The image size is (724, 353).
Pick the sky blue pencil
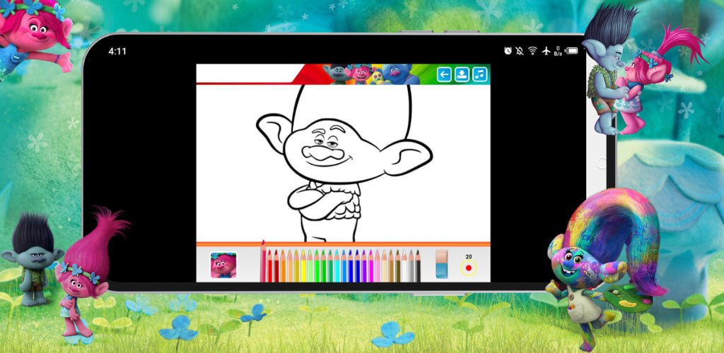click(344, 266)
